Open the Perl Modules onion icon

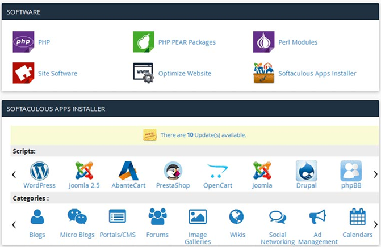263,42
